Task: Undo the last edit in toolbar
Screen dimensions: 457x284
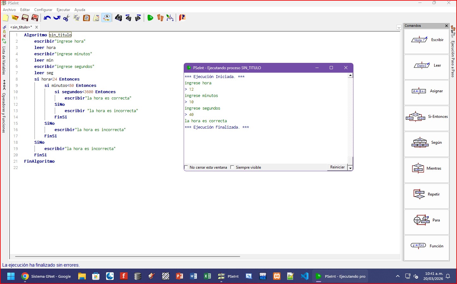Action: [x=47, y=18]
